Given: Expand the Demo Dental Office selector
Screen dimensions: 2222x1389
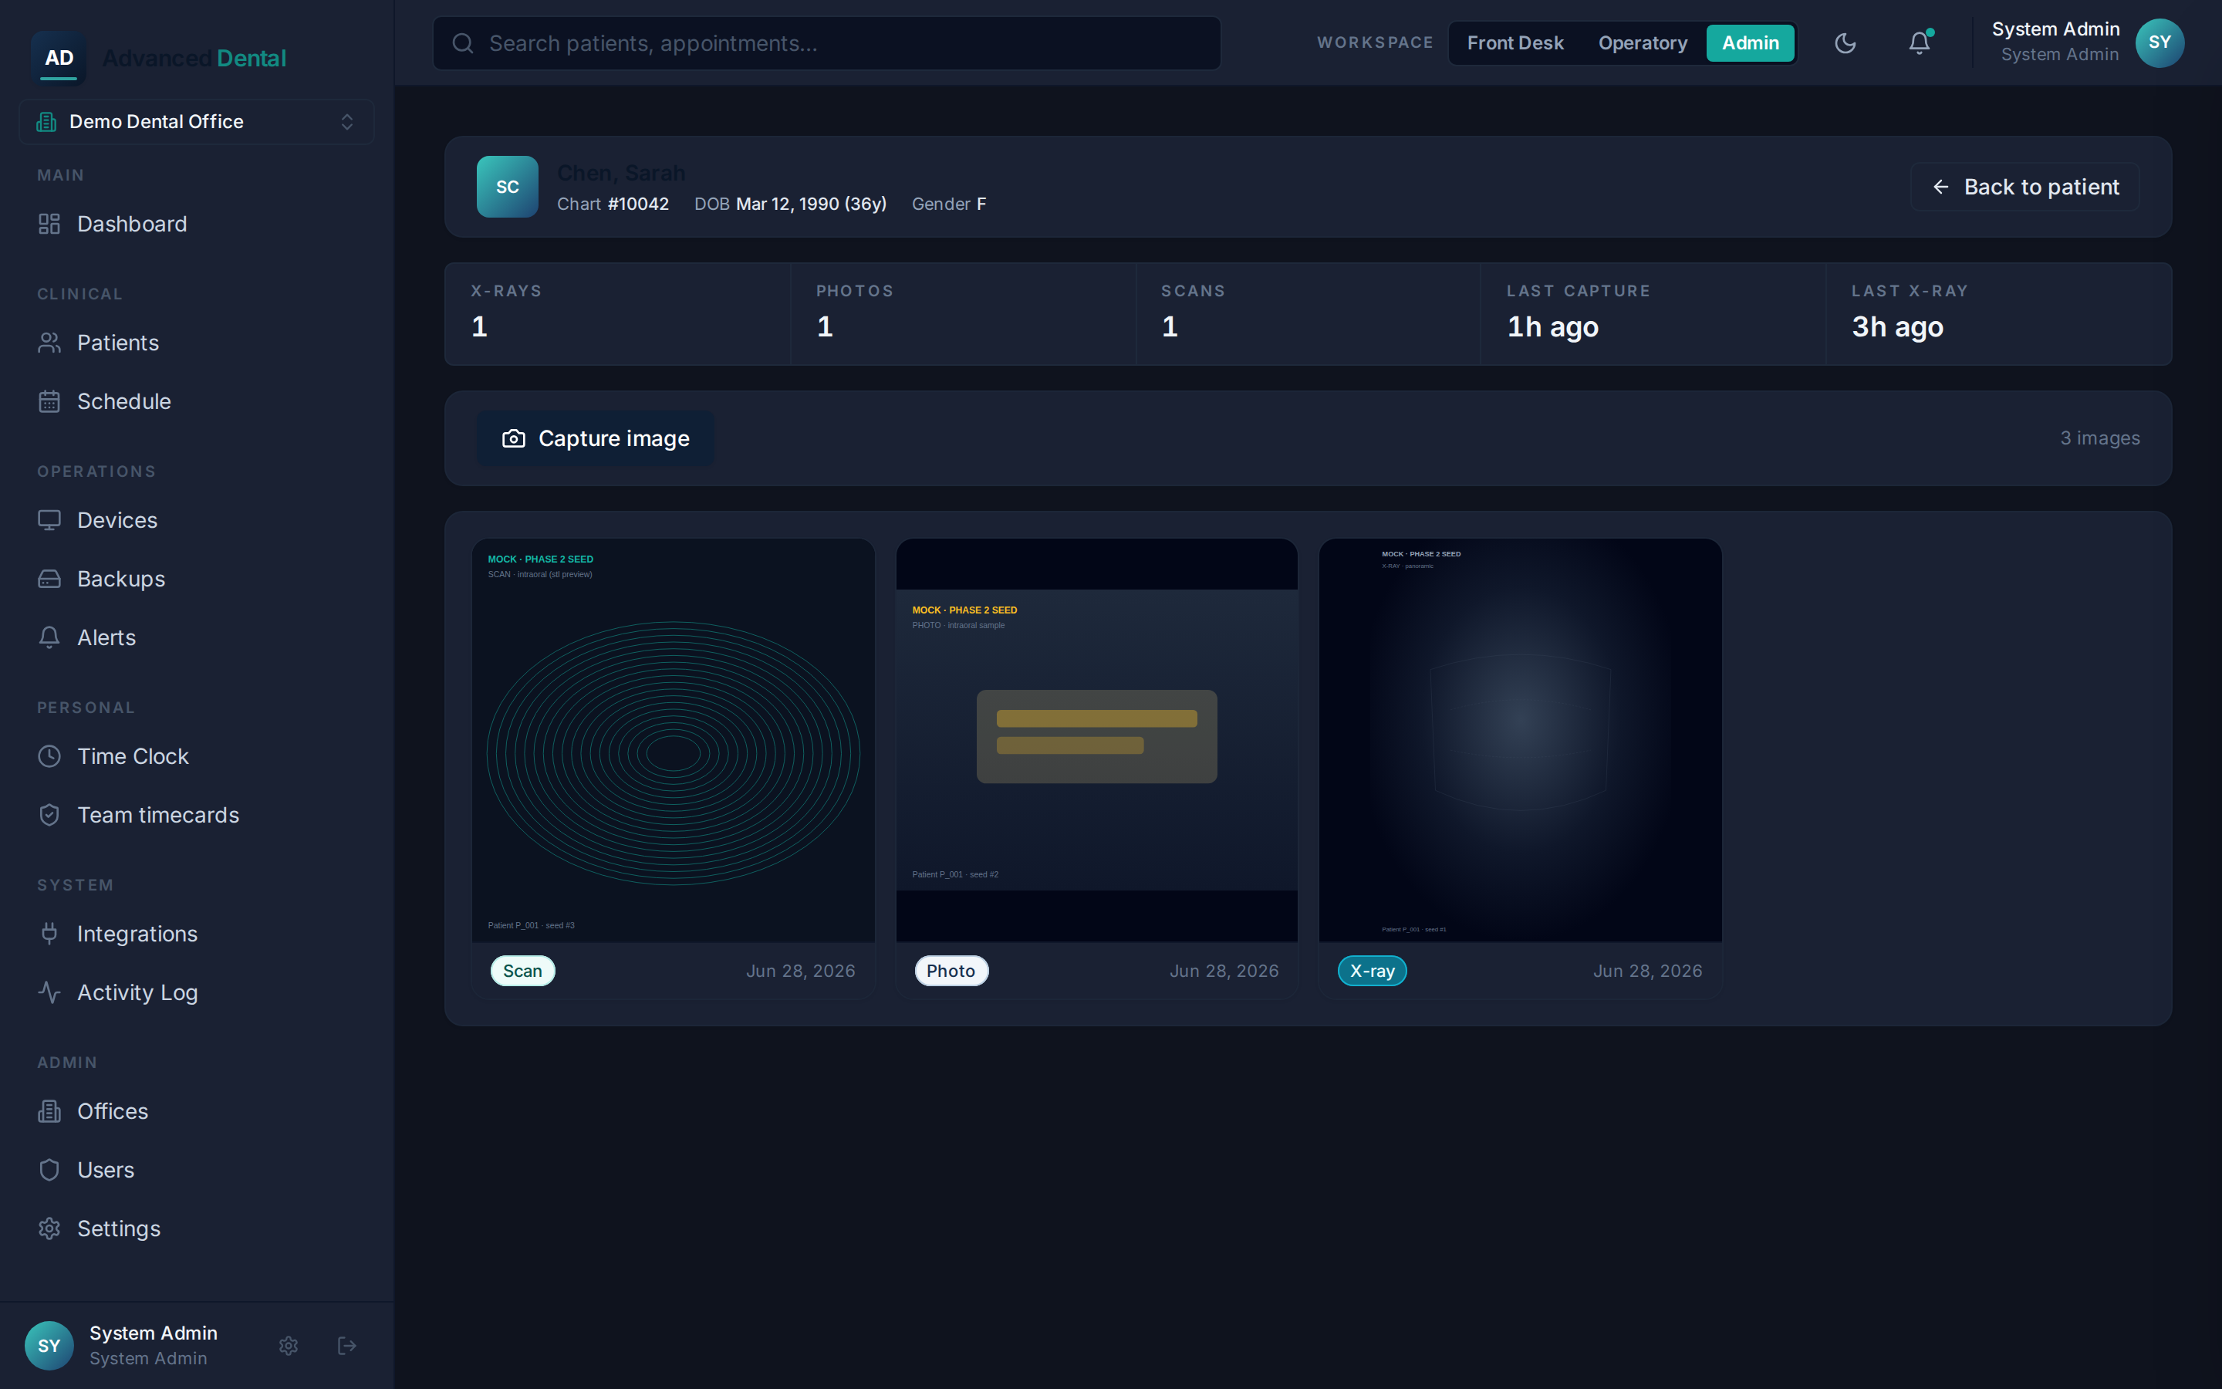Looking at the screenshot, I should coord(197,121).
